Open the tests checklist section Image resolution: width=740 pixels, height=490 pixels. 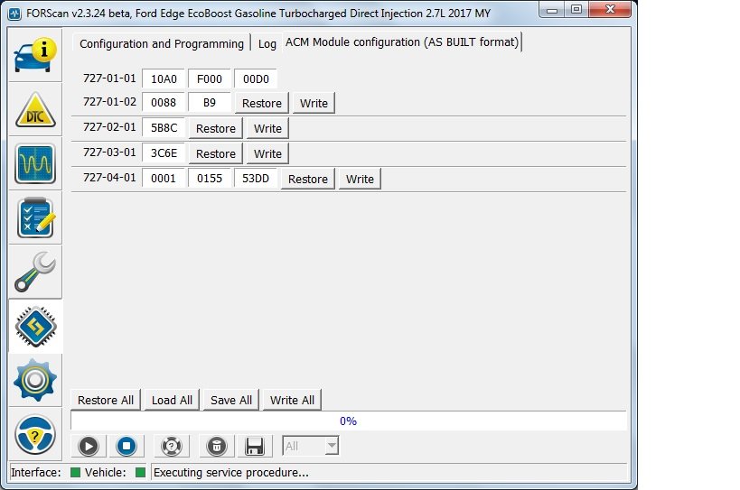35,218
